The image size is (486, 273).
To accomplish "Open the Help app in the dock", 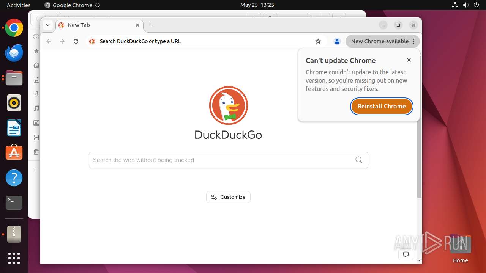I will pyautogui.click(x=14, y=178).
